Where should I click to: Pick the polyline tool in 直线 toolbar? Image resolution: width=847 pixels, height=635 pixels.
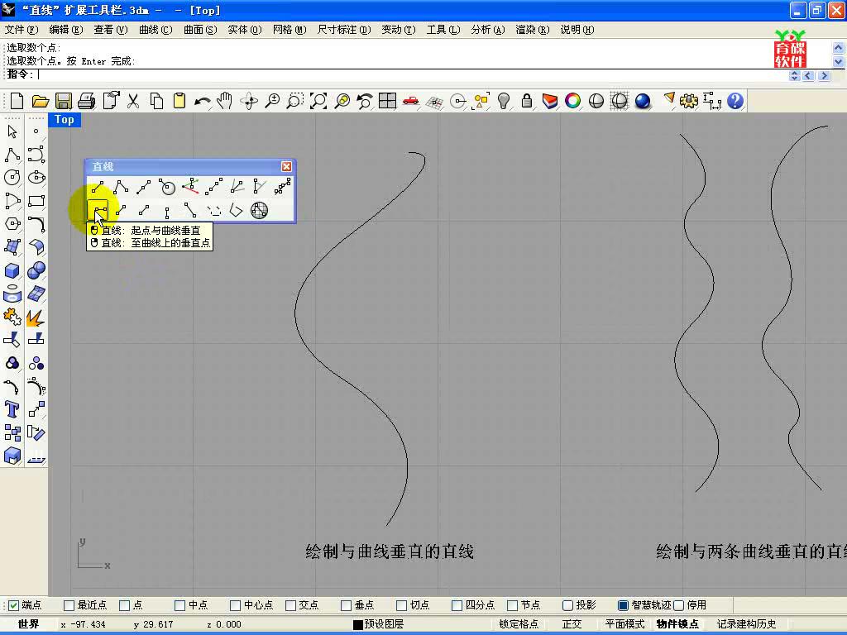click(121, 188)
